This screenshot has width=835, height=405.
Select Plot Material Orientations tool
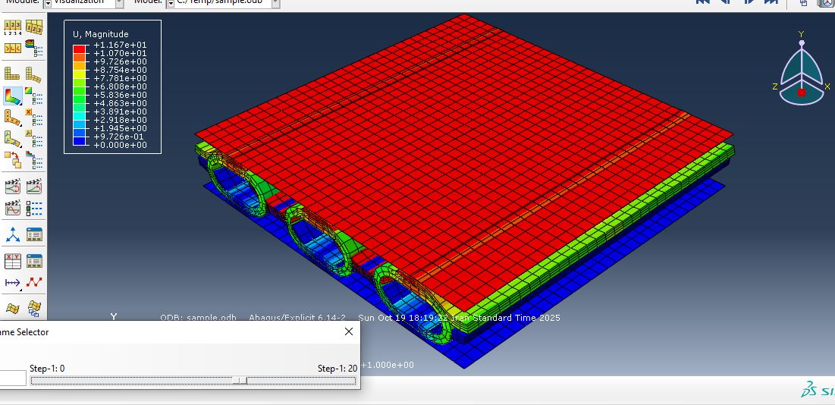click(13, 139)
